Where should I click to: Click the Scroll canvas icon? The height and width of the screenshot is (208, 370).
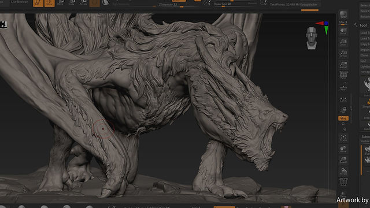point(343,31)
